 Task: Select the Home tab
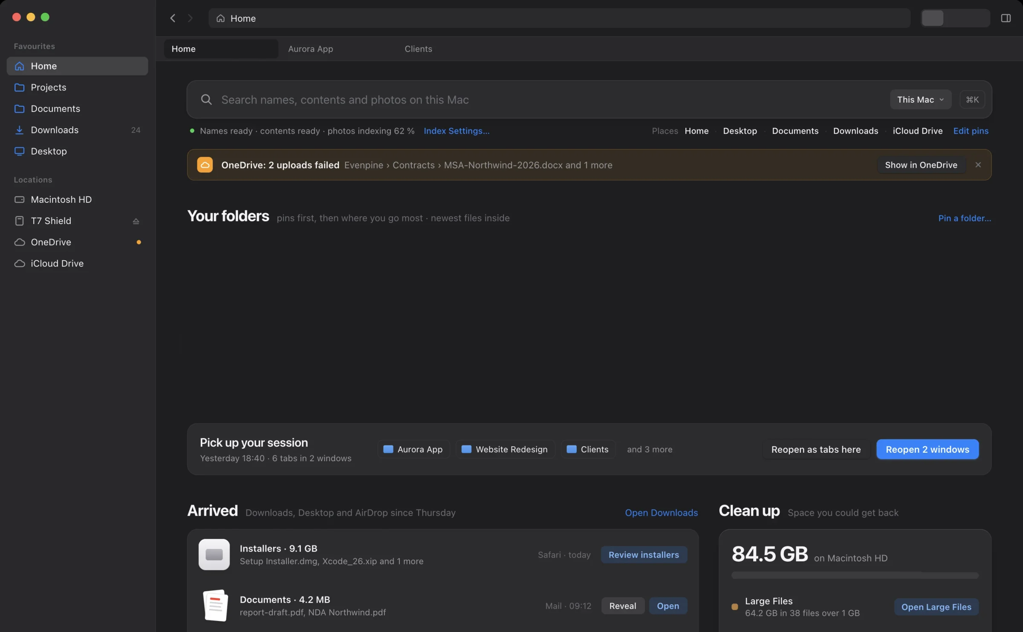tap(221, 49)
